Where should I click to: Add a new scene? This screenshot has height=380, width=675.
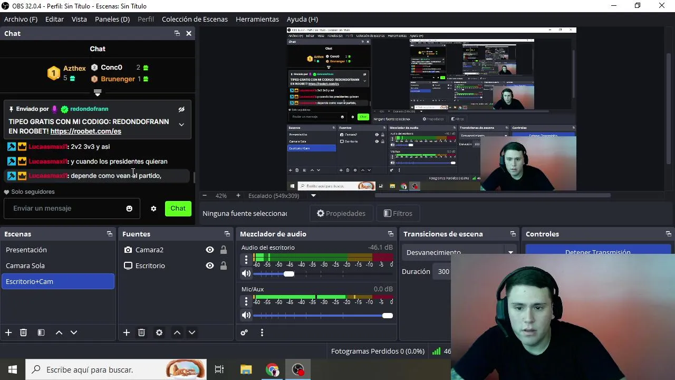[8, 332]
